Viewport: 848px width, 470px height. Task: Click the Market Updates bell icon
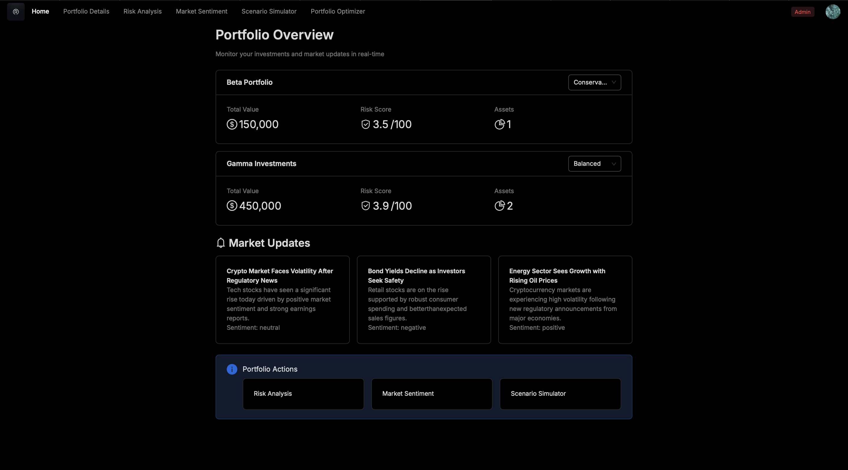(x=221, y=243)
